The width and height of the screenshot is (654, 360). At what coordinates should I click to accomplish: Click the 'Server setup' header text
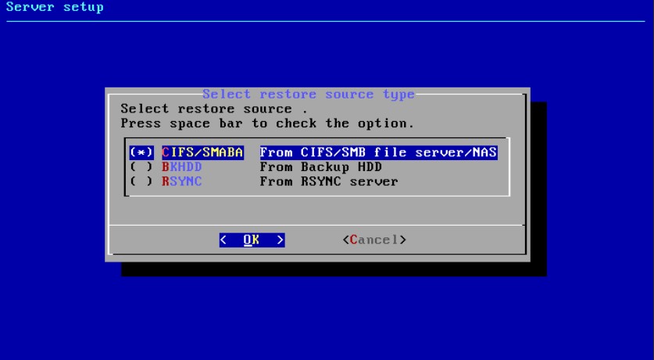point(55,8)
